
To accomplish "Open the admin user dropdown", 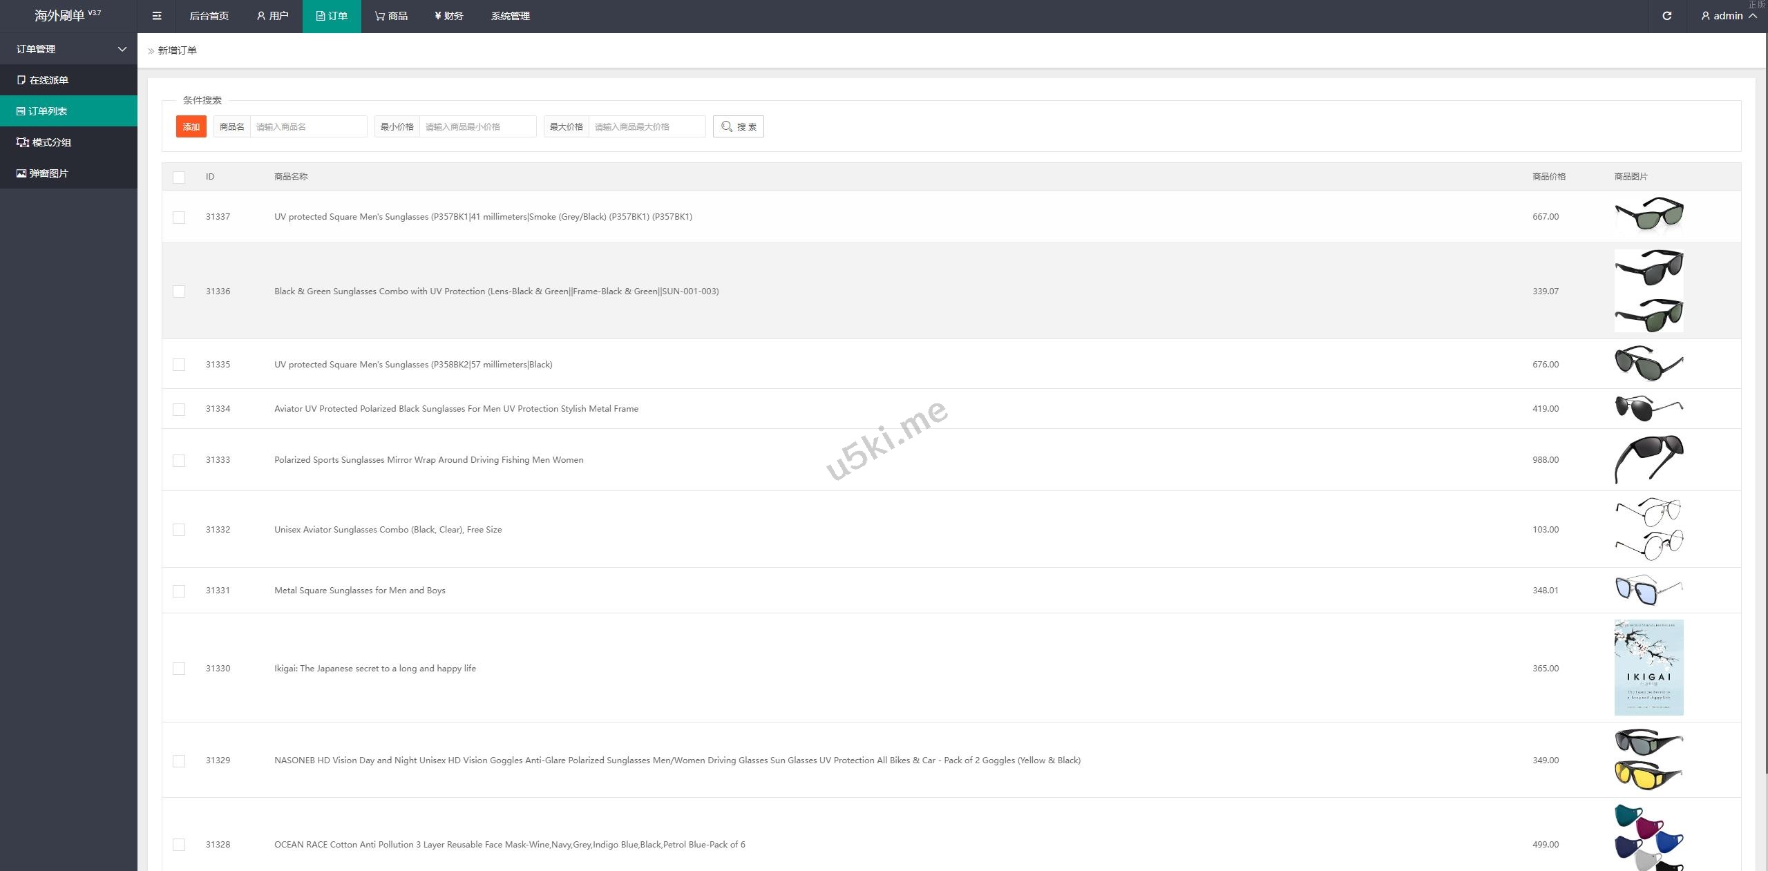I will 1728,16.
